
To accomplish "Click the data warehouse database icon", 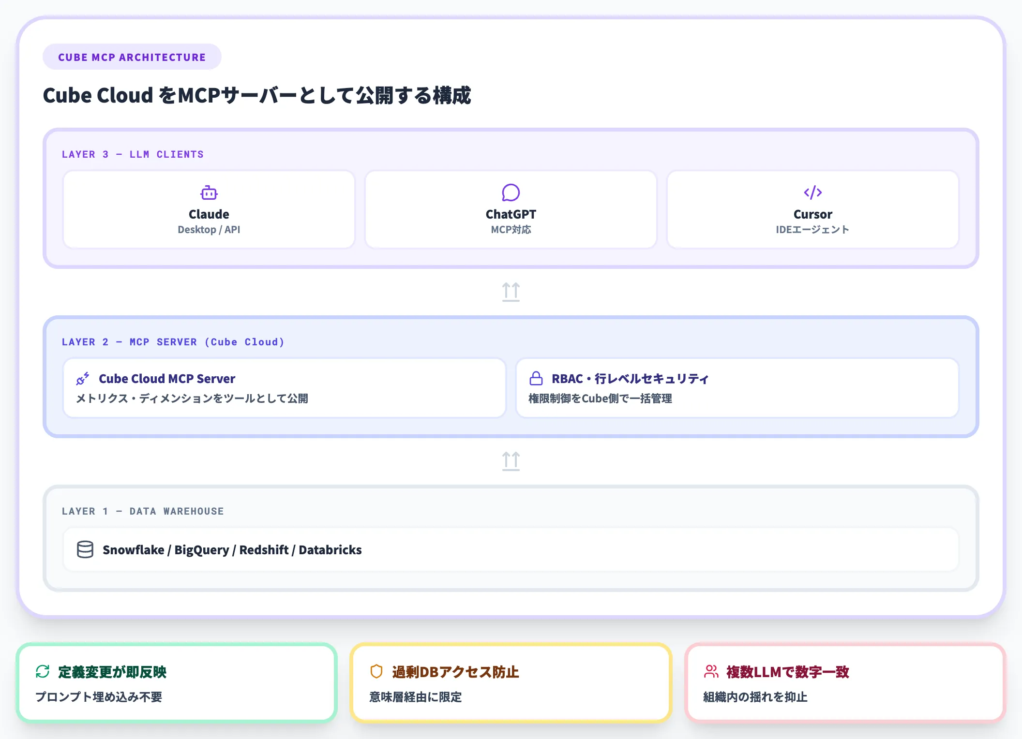I will (85, 549).
